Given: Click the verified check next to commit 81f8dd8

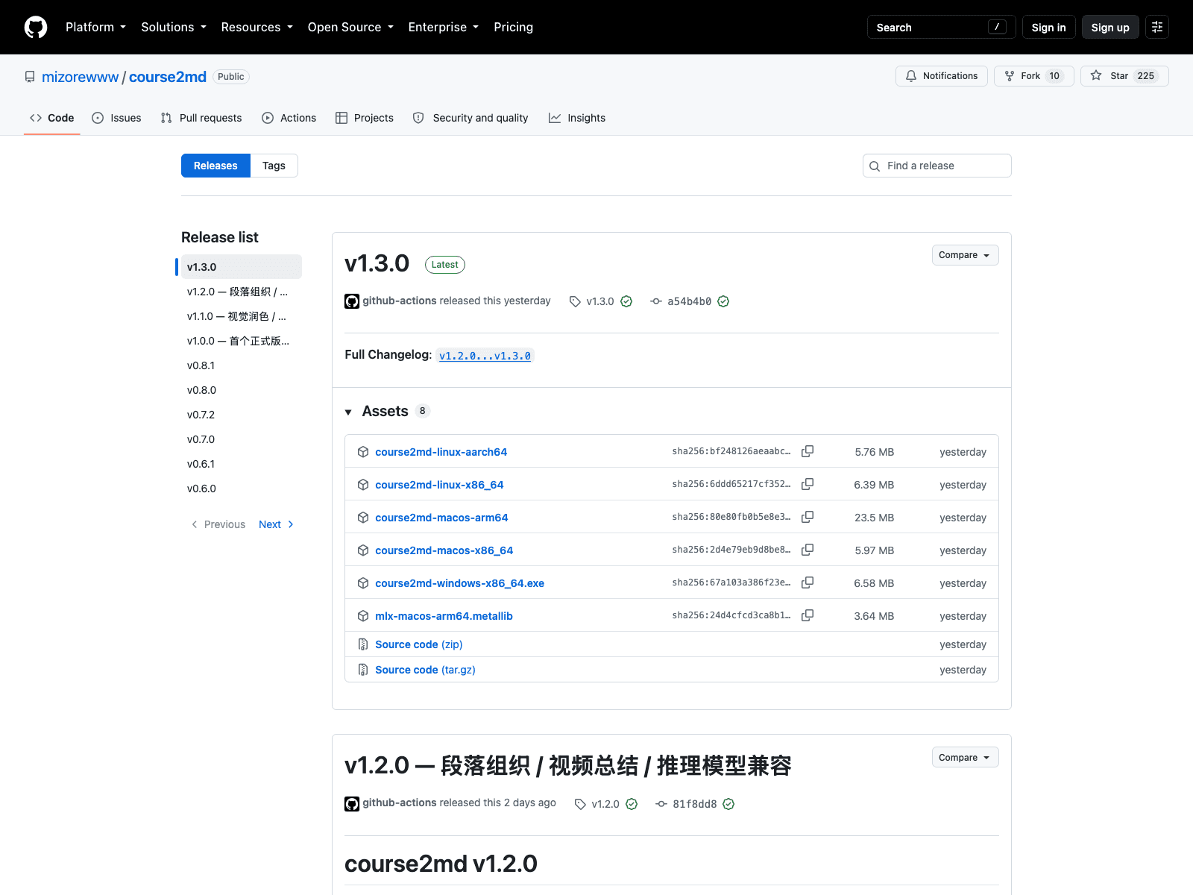Looking at the screenshot, I should coord(728,804).
